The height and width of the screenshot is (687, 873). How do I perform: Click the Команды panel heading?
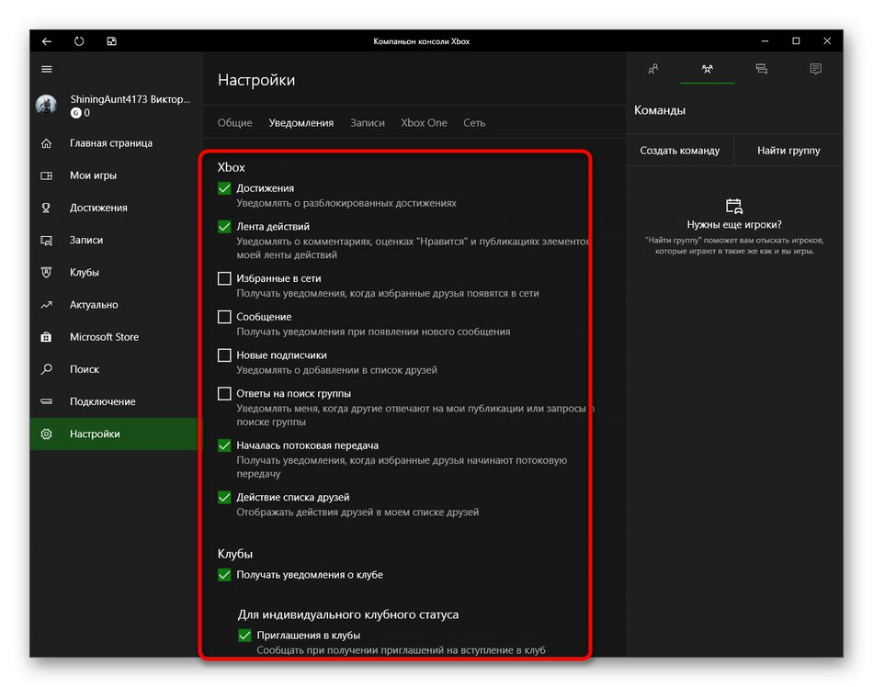pyautogui.click(x=659, y=110)
